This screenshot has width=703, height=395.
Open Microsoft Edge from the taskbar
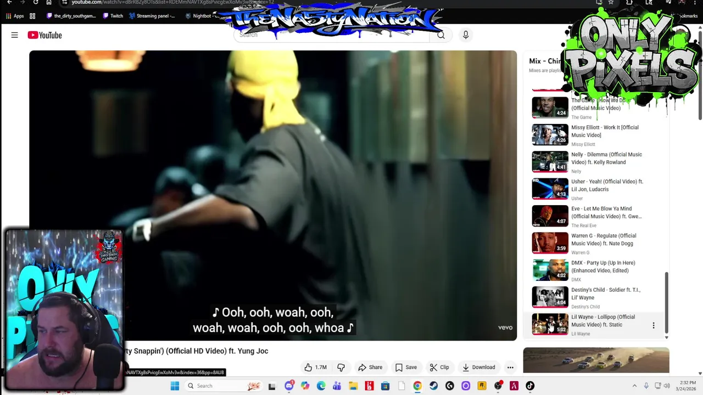pos(321,386)
